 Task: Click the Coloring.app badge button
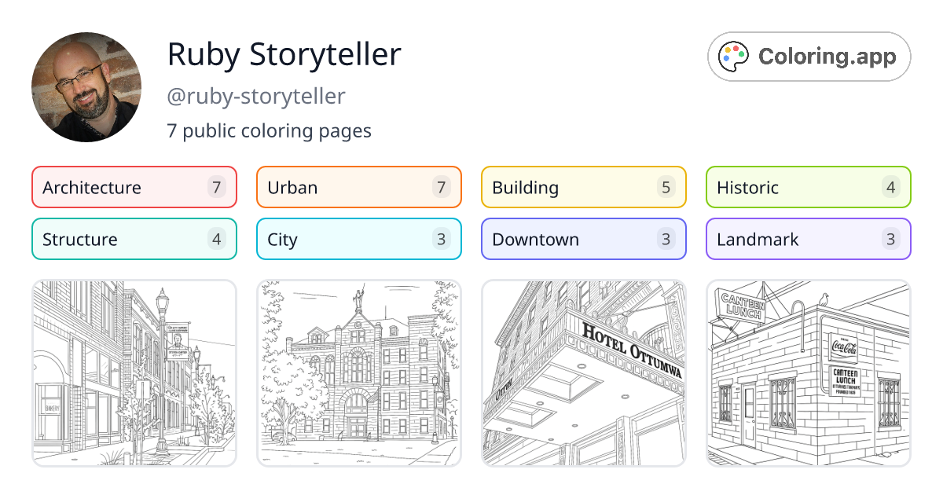(x=809, y=56)
